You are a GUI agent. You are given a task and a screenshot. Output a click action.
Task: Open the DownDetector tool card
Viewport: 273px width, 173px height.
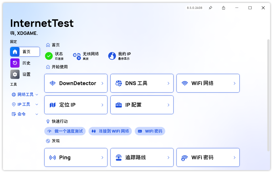point(76,83)
